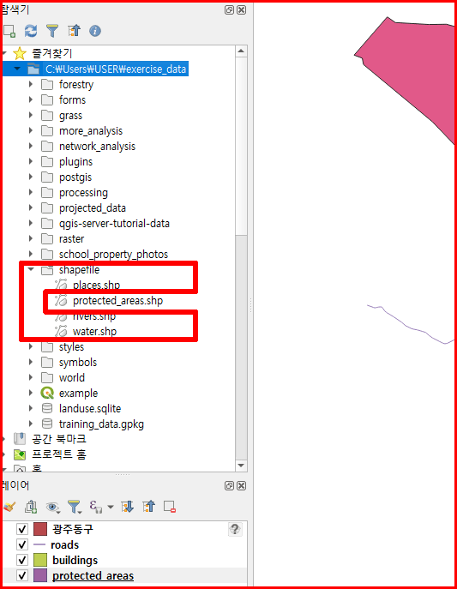Click the Add Selected Layers icon in Browser toolbar

tap(9, 31)
